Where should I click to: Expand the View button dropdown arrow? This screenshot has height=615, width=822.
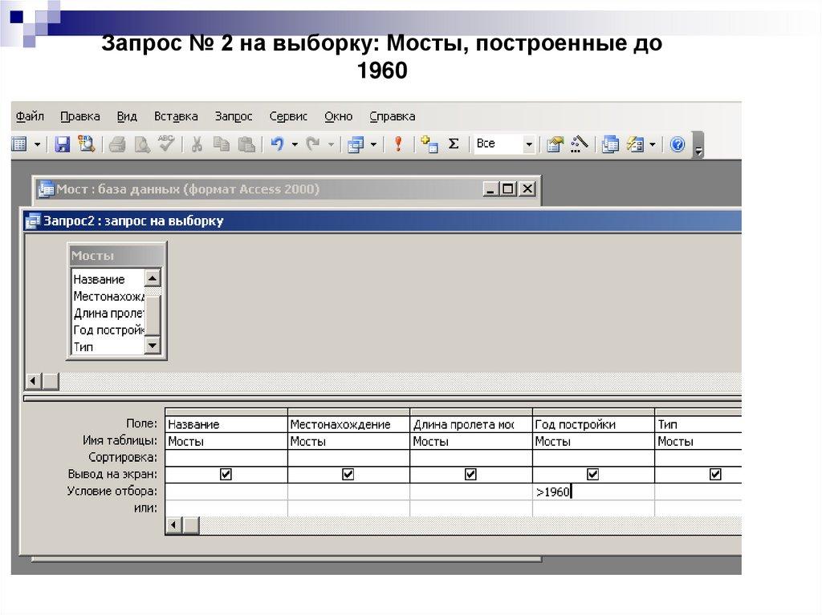tap(36, 144)
